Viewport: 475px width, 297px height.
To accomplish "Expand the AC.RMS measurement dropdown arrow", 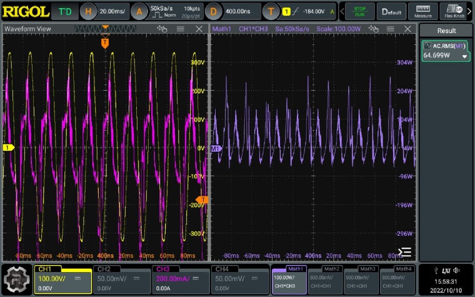I will click(x=464, y=56).
